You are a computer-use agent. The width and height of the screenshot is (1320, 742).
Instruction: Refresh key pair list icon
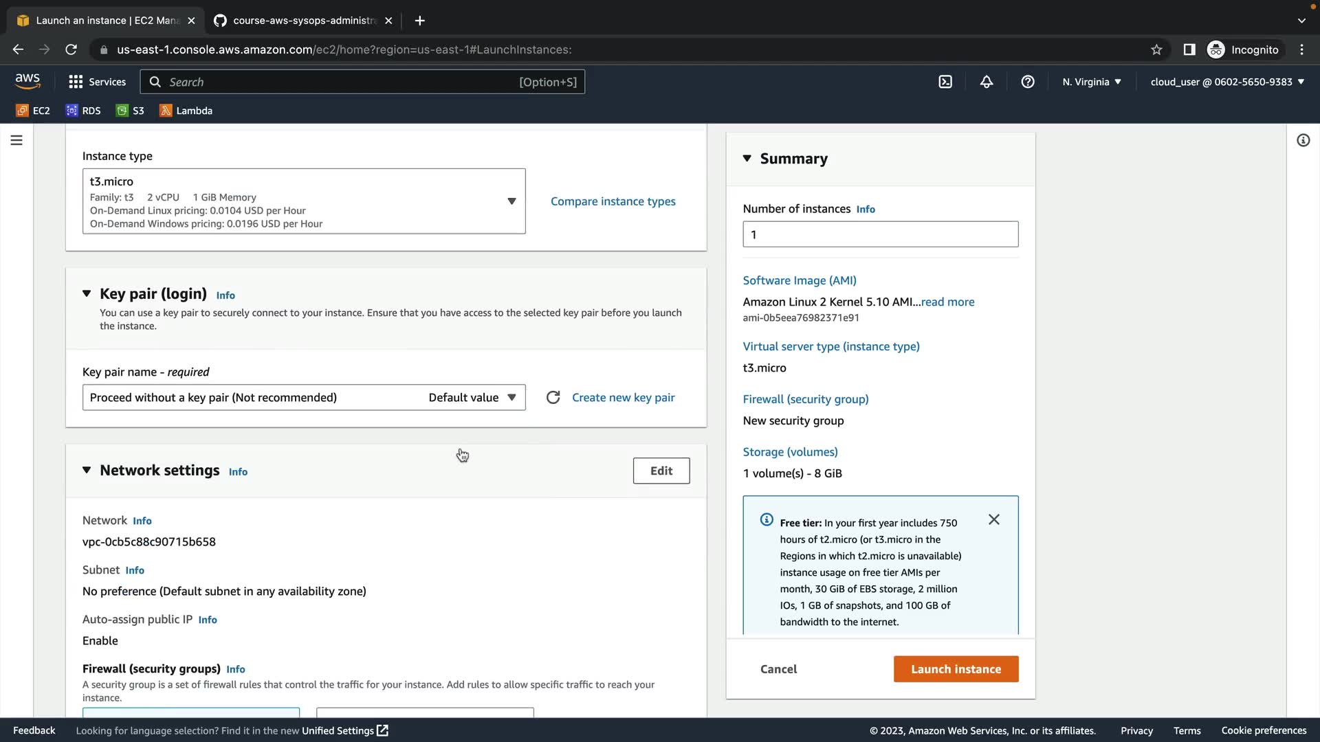coord(553,398)
